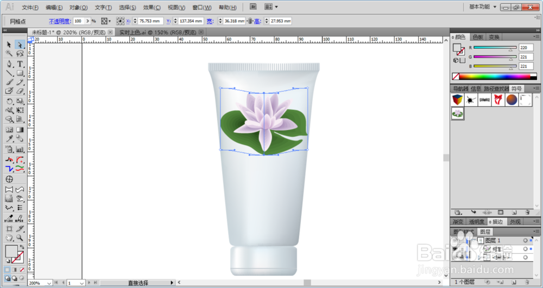Viewport: 543px width, 288px height.
Task: Open Adobe Bridge via Br icon
Action: [253, 7]
